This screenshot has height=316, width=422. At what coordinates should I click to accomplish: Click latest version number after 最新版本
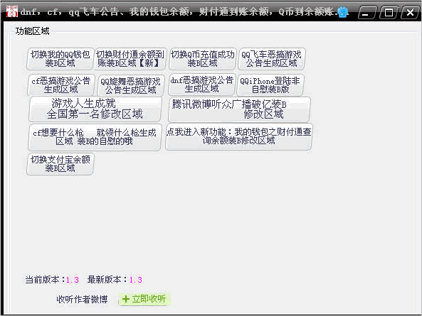pos(136,280)
